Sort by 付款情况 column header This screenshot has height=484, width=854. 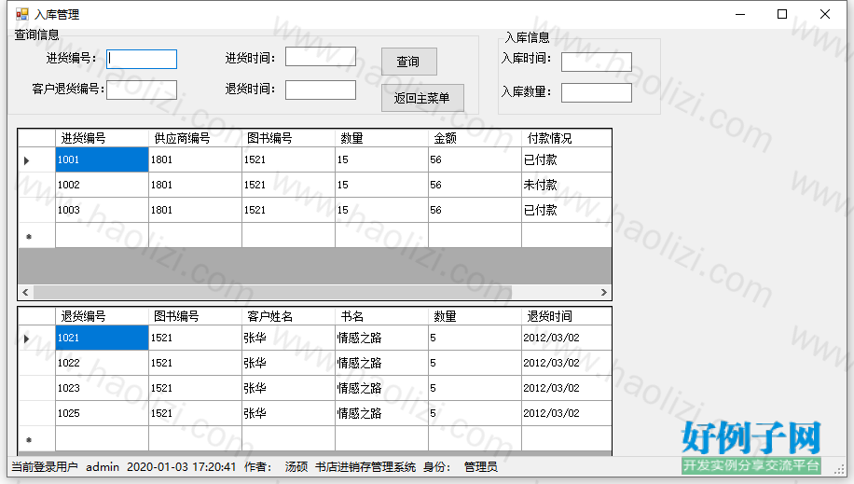pos(567,138)
